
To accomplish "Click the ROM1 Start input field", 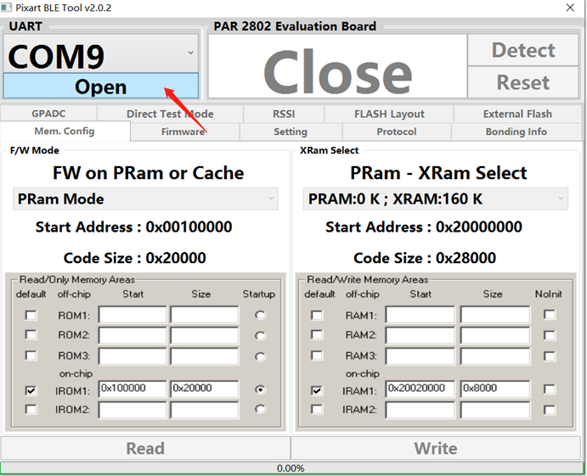I will [x=133, y=315].
